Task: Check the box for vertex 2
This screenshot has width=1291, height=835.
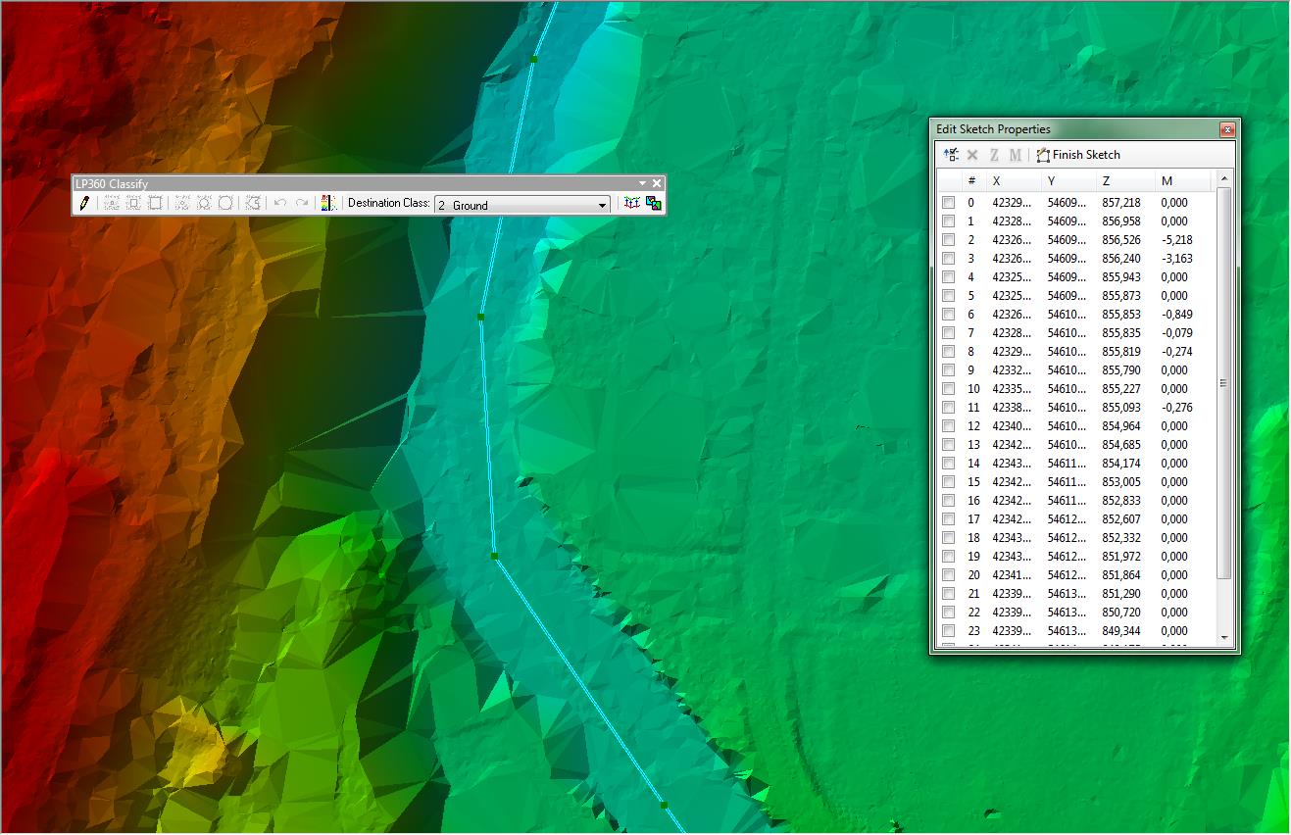Action: [x=948, y=240]
